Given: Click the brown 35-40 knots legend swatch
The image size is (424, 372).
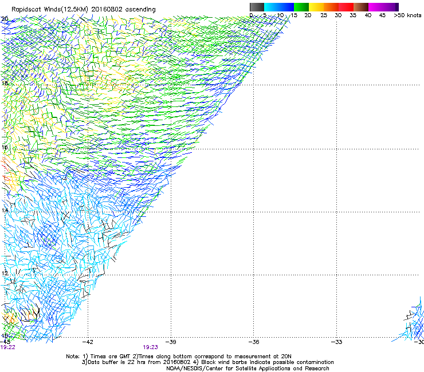Looking at the screenshot, I should click(x=361, y=7).
